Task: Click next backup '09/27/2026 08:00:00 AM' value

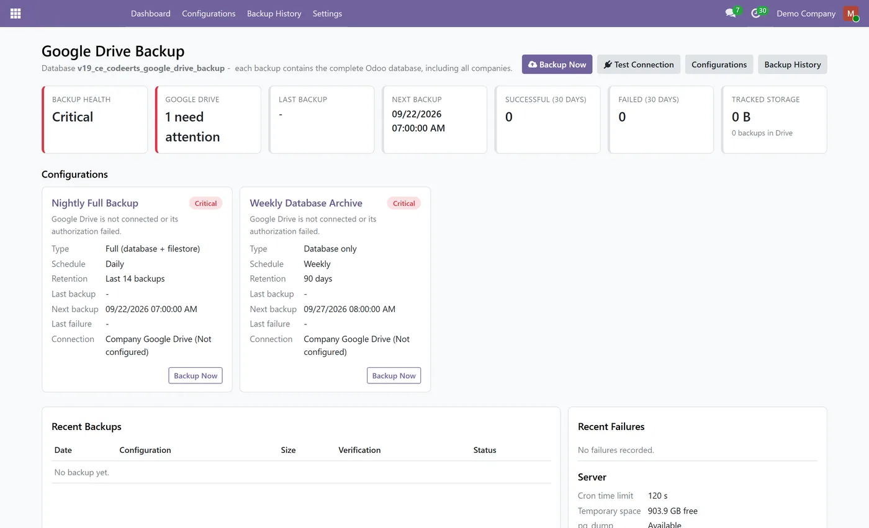Action: (x=349, y=309)
